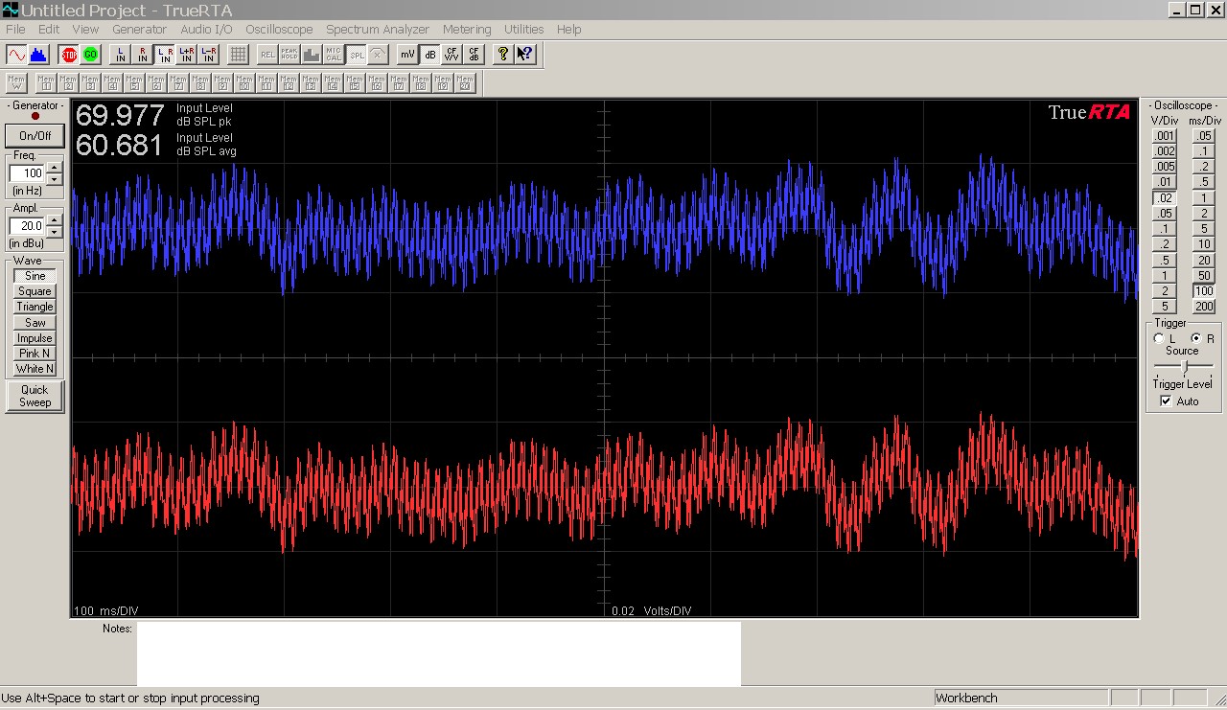Select R IN input toolbar icon
The width and height of the screenshot is (1227, 710).
[x=143, y=55]
